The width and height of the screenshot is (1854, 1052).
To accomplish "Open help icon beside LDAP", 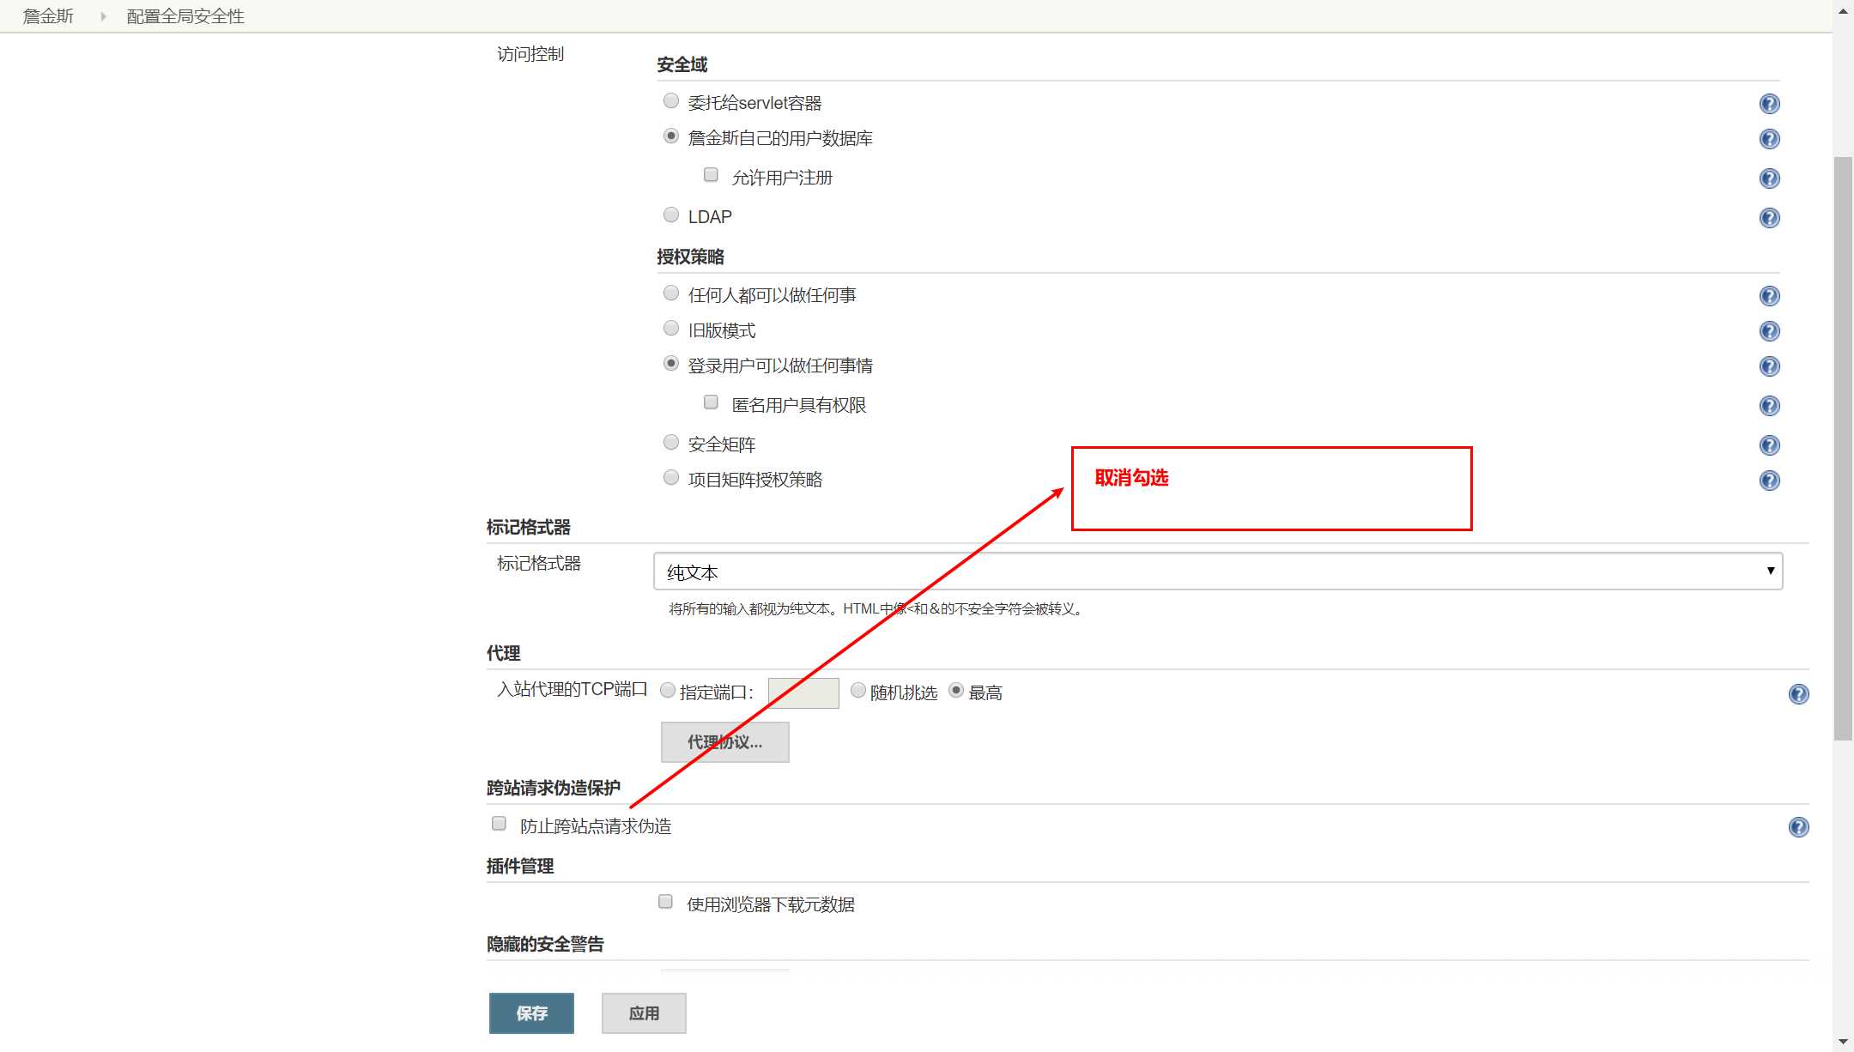I will (1769, 218).
